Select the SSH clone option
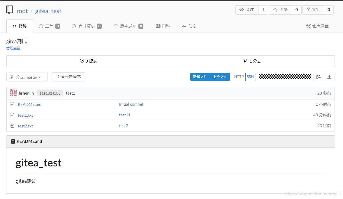 250,77
